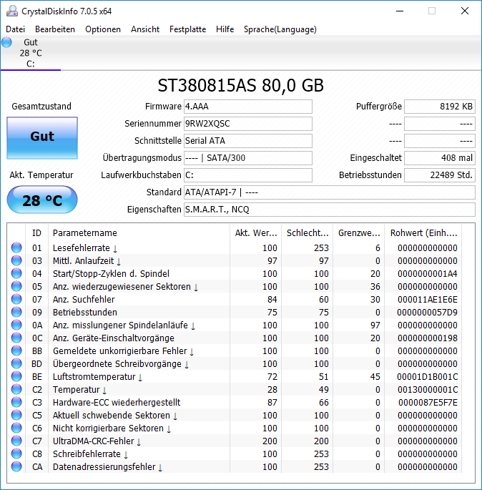Click the status orb for row C2 Temperatur
This screenshot has height=490, width=482.
[x=16, y=389]
